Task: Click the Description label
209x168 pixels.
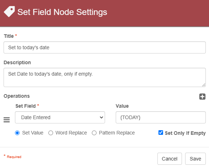Action: tap(17, 62)
